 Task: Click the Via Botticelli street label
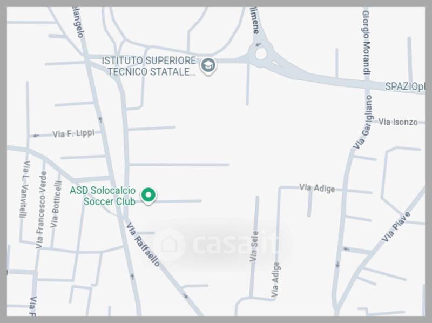click(56, 204)
